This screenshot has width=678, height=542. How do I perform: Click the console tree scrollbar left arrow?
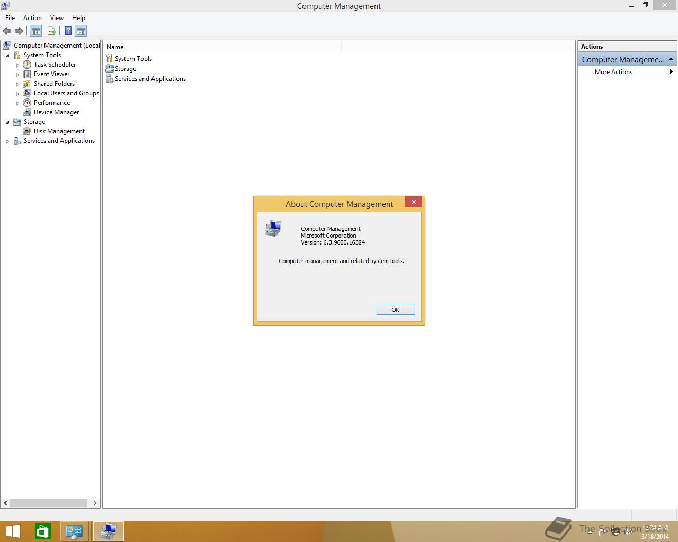6,503
